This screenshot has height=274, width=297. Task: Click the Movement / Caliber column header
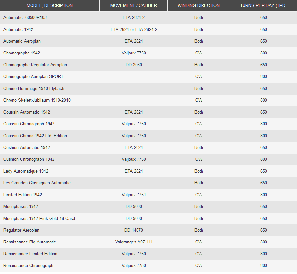[x=134, y=6]
